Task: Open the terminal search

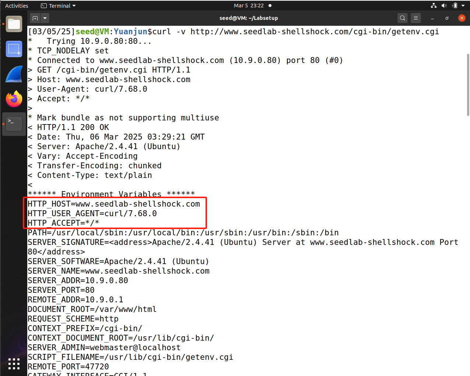Action: pyautogui.click(x=403, y=18)
